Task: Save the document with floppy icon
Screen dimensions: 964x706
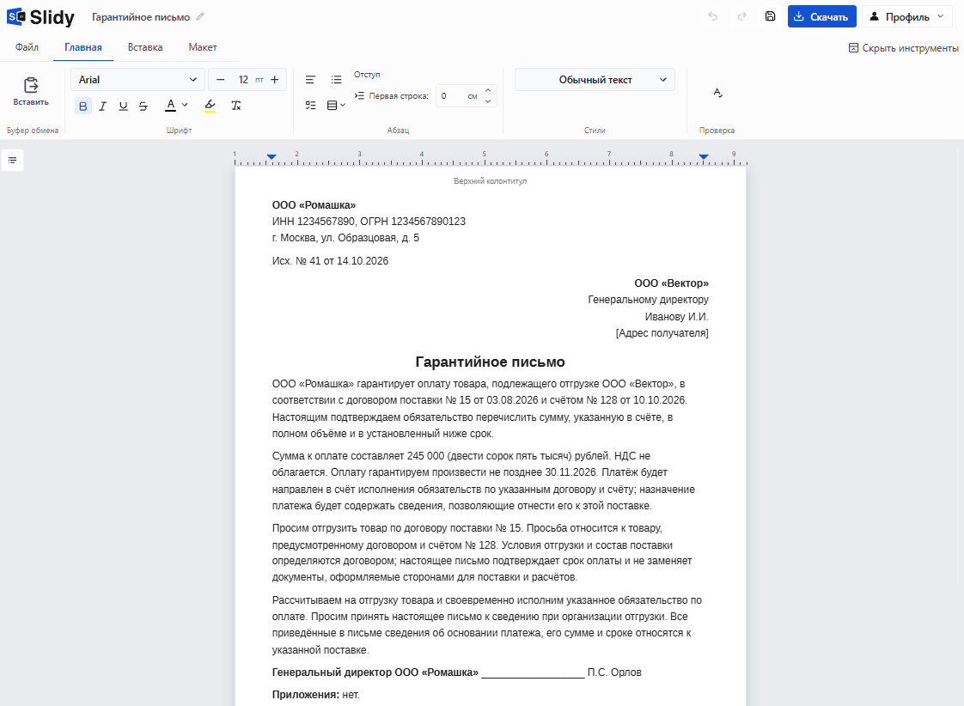Action: point(771,16)
